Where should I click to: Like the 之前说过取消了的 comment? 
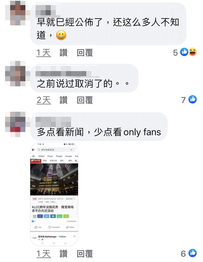point(64,100)
